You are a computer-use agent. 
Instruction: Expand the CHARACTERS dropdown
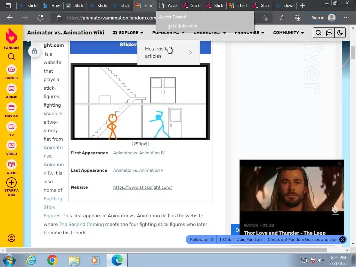click(x=210, y=33)
